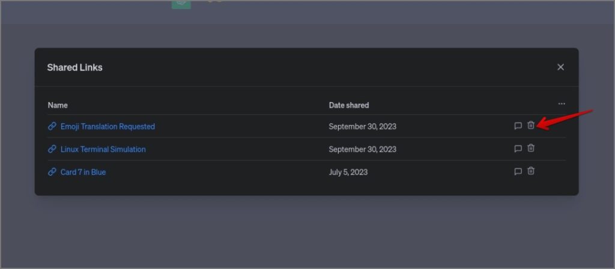Delete the Linux Terminal Simulation shared link

tap(531, 148)
